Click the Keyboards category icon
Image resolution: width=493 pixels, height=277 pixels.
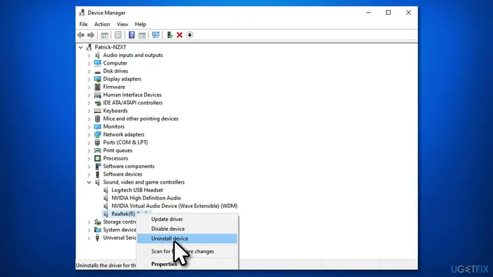click(x=98, y=111)
